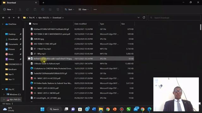202x113 pixels.
Task: Tick the checkbox for the selected JPG file
Action: coord(29,59)
